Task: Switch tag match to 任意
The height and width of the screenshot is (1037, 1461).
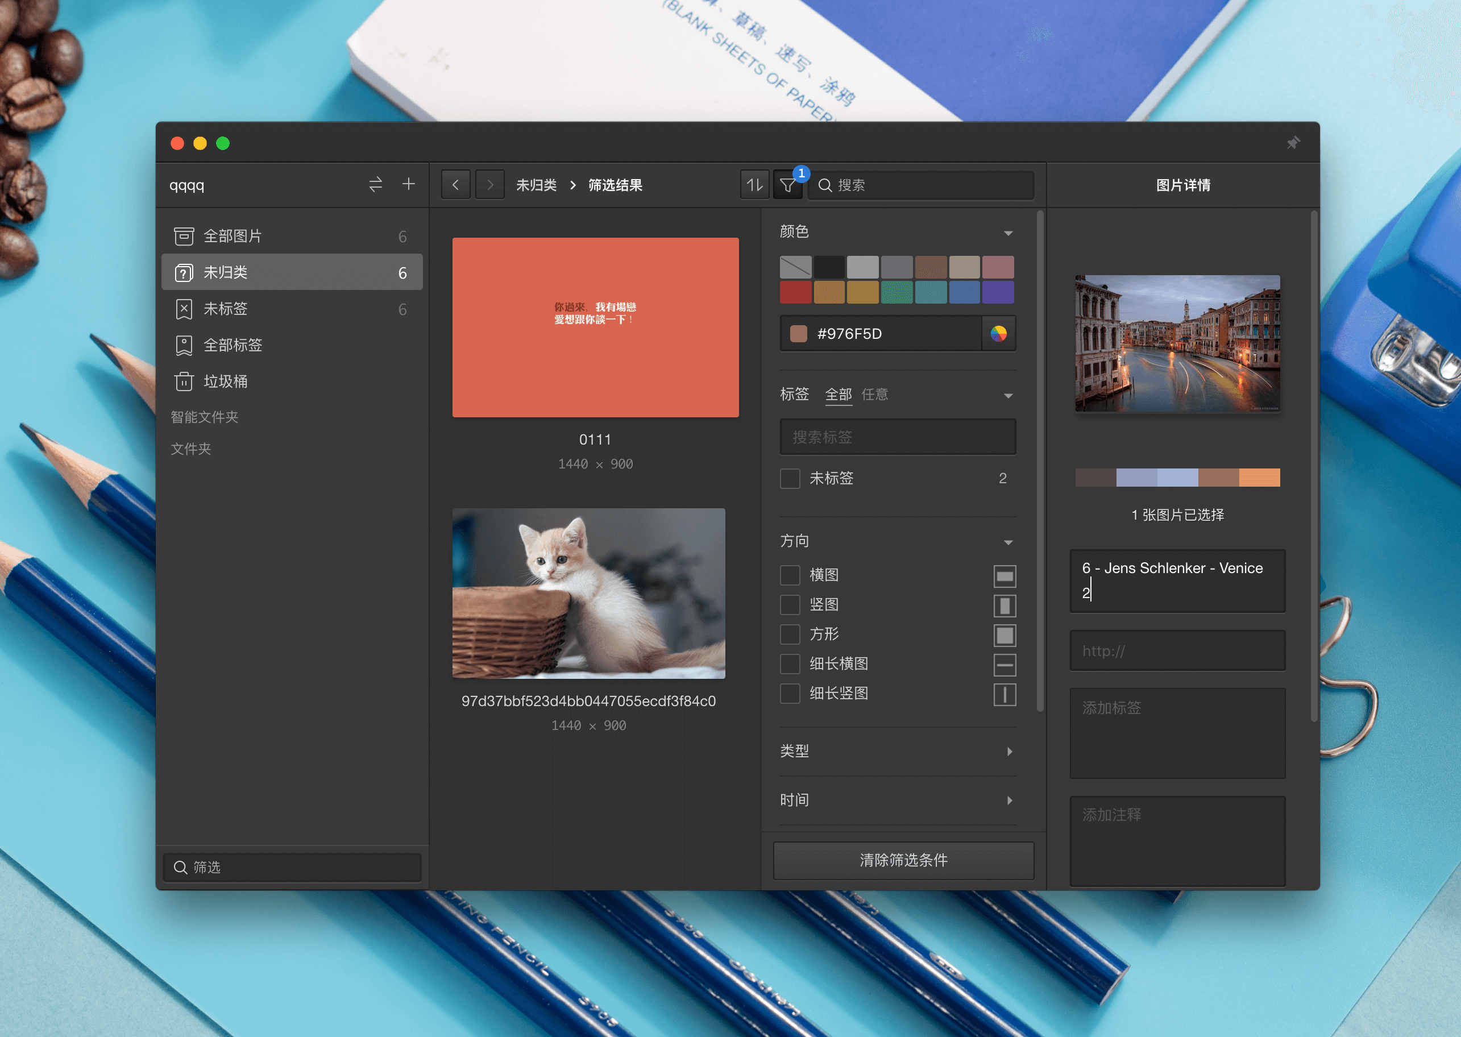Action: tap(875, 395)
